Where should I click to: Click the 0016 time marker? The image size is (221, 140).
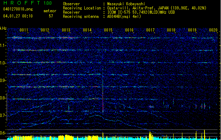(x=129, y=30)
